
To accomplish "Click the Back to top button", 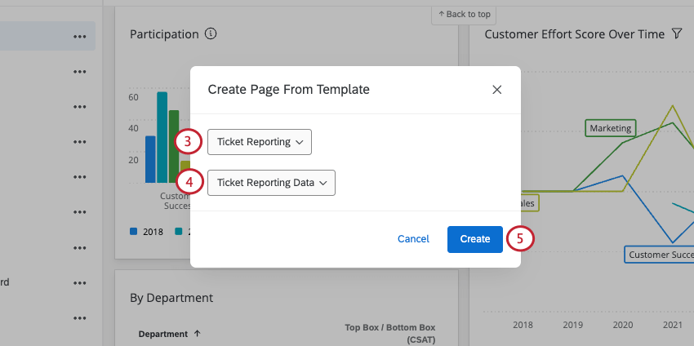I will [464, 14].
